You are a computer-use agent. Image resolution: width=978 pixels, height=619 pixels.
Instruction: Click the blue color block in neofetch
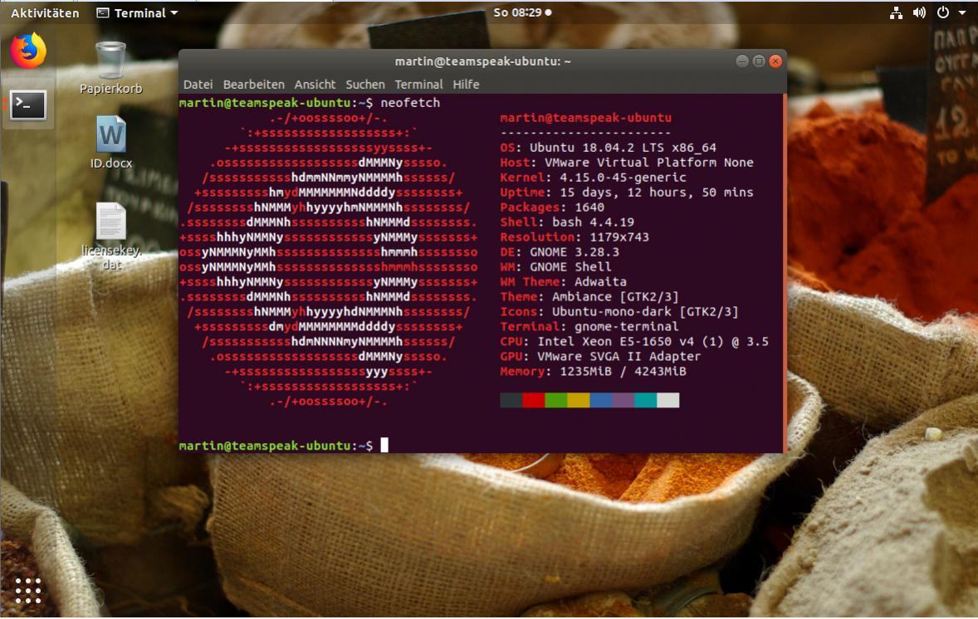(x=600, y=400)
